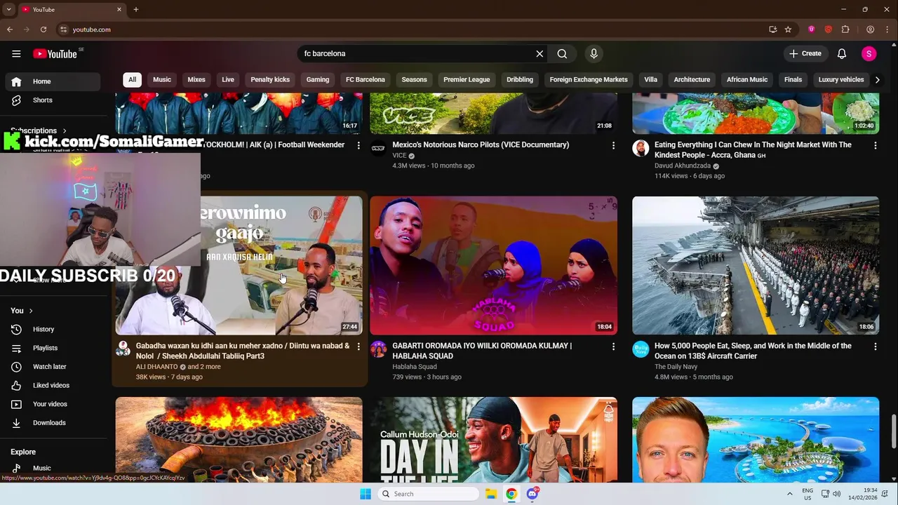Open The Daily Navy channel link
The image size is (898, 505).
pos(676,367)
